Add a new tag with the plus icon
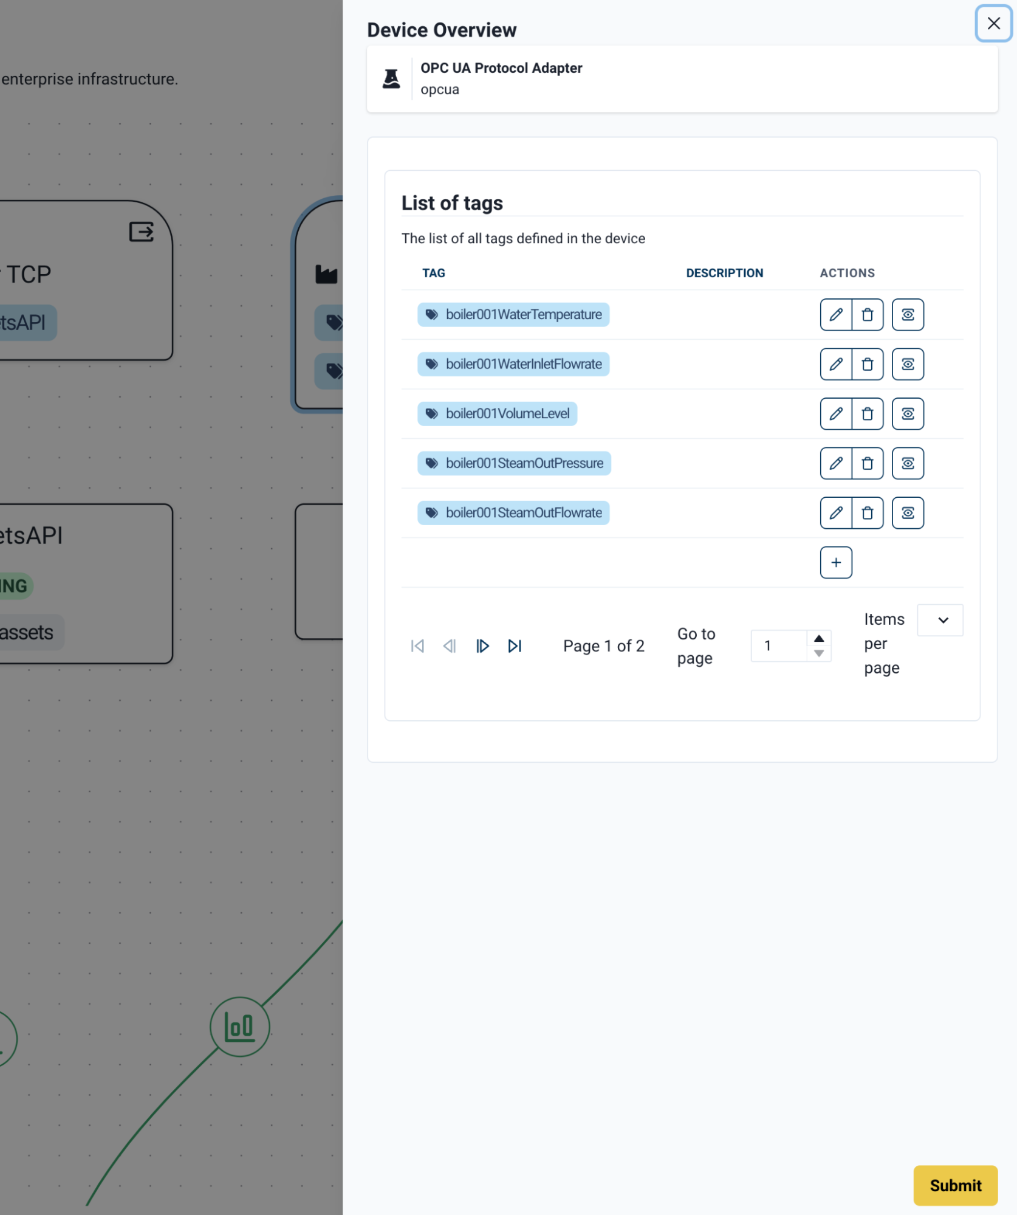This screenshot has width=1017, height=1215. point(835,562)
